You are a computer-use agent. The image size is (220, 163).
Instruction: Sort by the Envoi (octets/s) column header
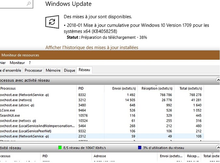pyautogui.click(x=119, y=88)
